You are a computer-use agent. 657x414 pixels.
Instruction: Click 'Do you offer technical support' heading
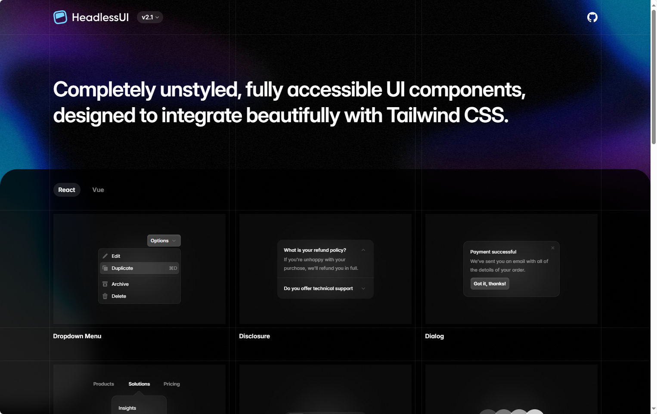(x=318, y=288)
